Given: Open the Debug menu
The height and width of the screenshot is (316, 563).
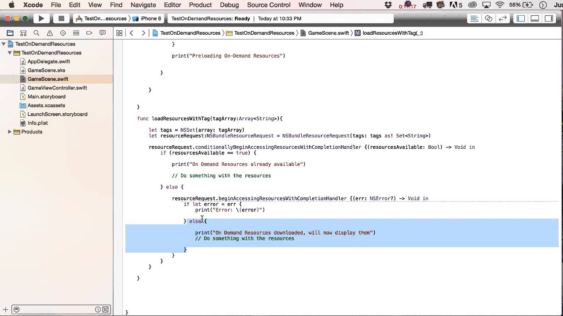Looking at the screenshot, I should point(229,5).
